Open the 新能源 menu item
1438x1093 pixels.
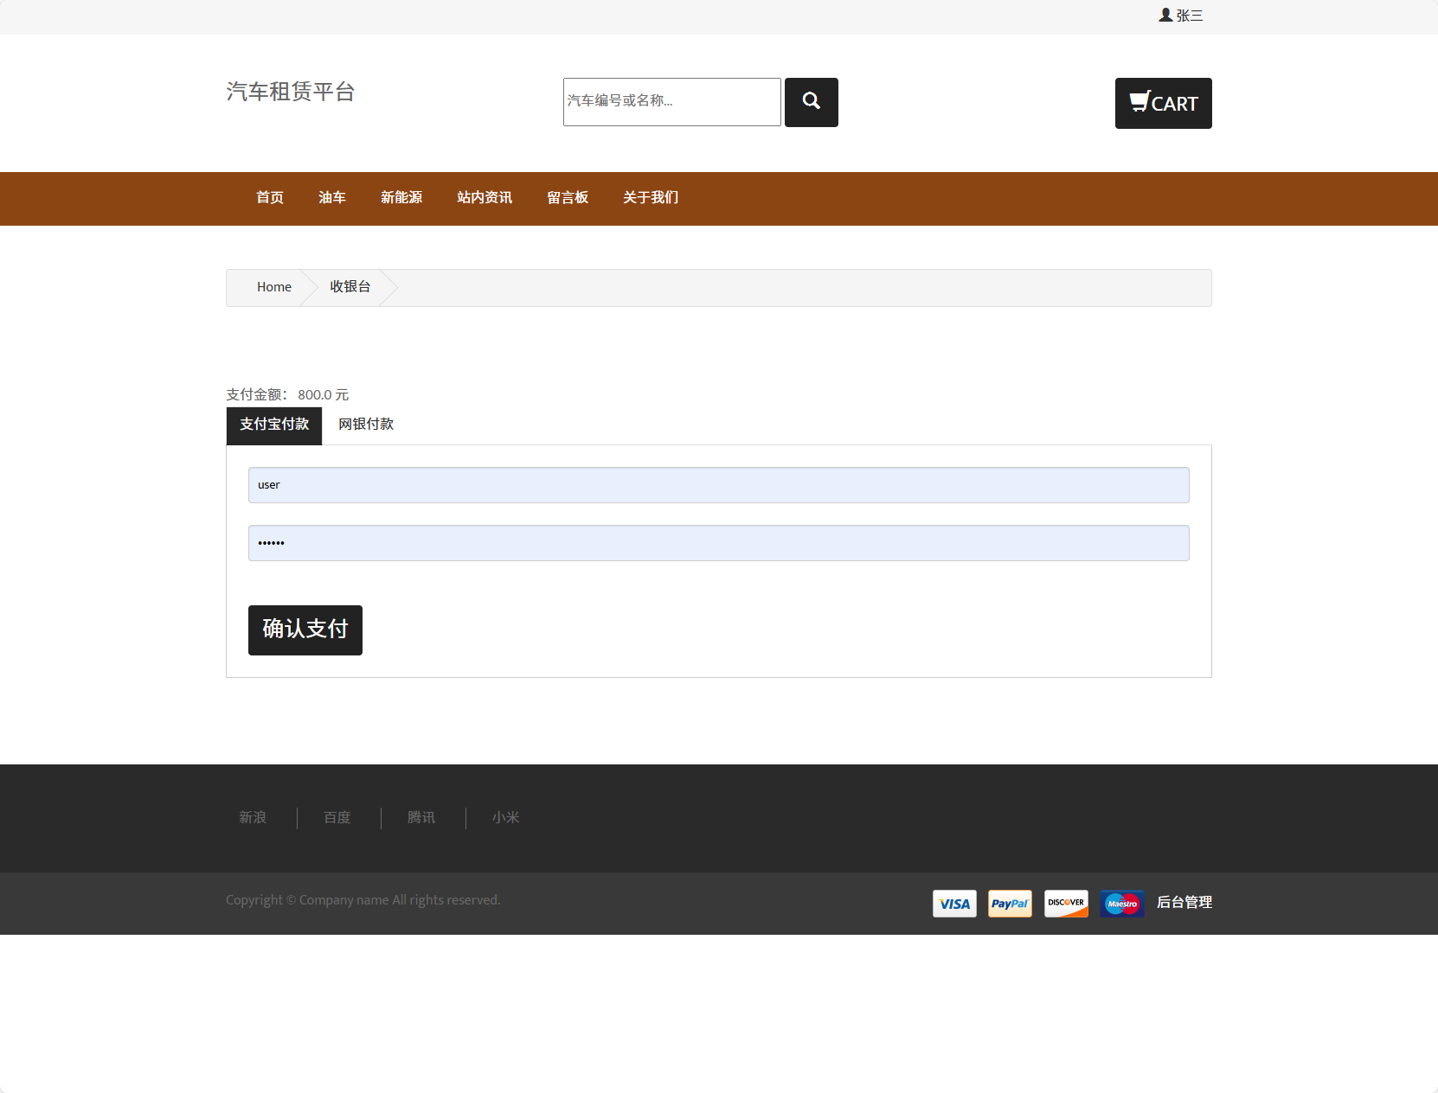(401, 198)
